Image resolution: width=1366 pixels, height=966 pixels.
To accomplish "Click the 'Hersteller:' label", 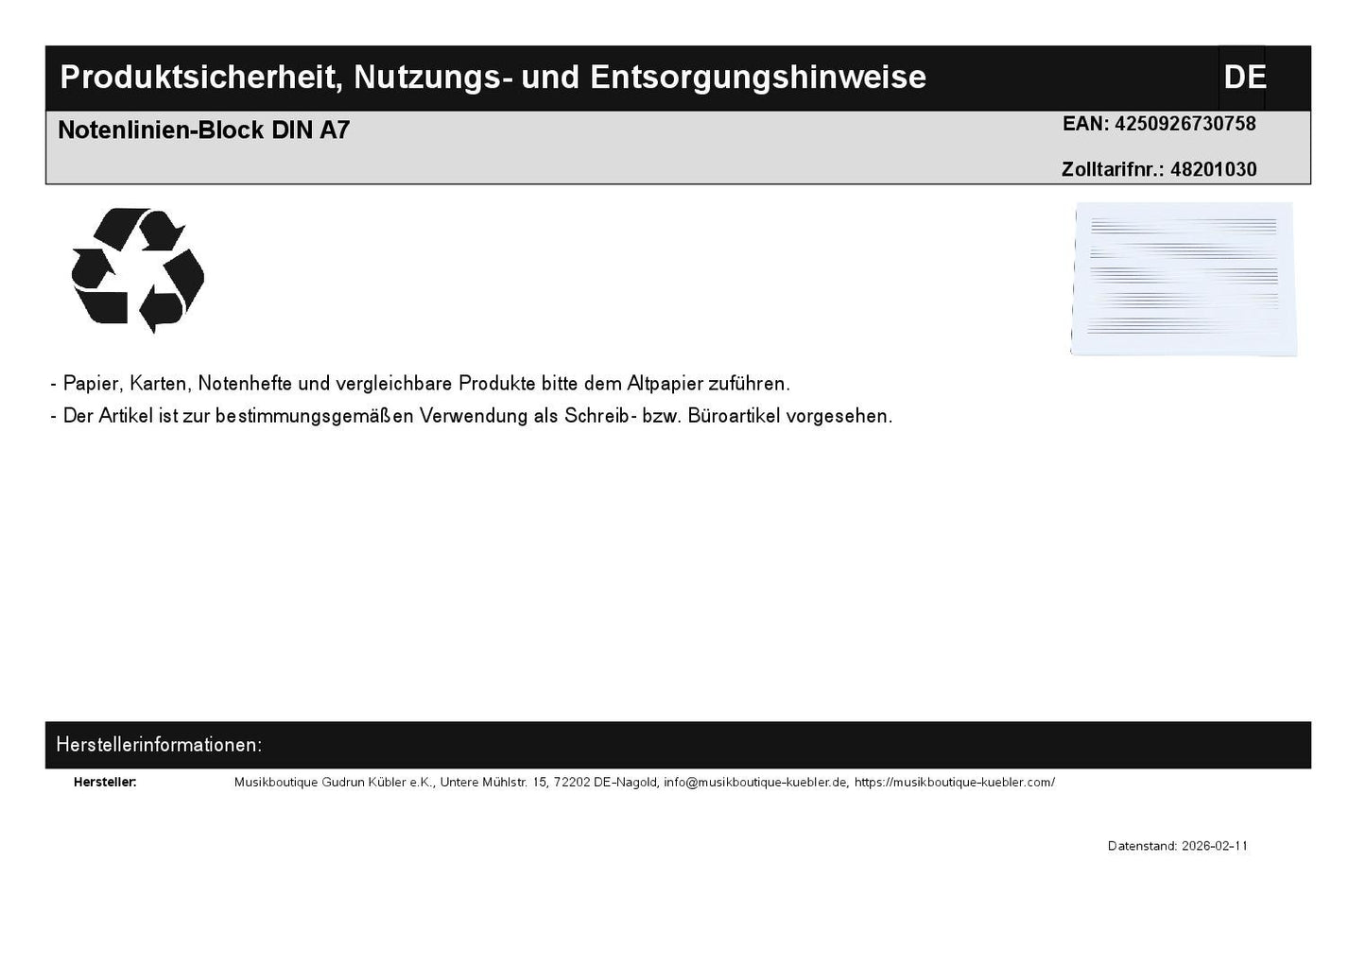I will tap(105, 783).
